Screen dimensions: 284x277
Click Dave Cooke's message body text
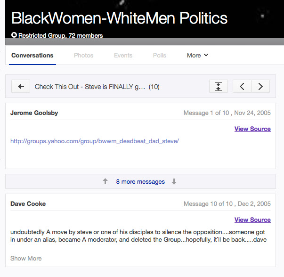pyautogui.click(x=138, y=236)
